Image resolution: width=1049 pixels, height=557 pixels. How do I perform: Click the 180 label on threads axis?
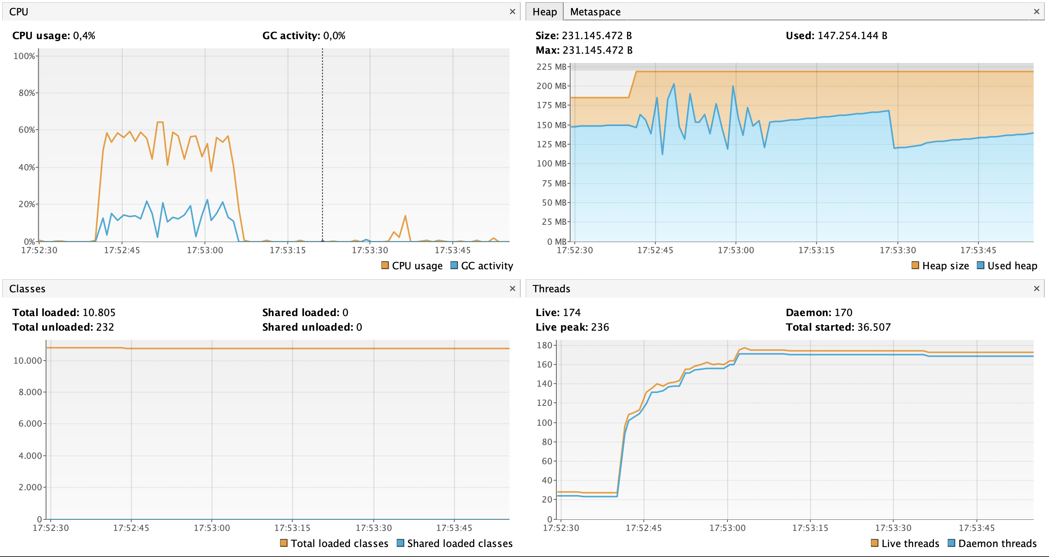coord(544,345)
